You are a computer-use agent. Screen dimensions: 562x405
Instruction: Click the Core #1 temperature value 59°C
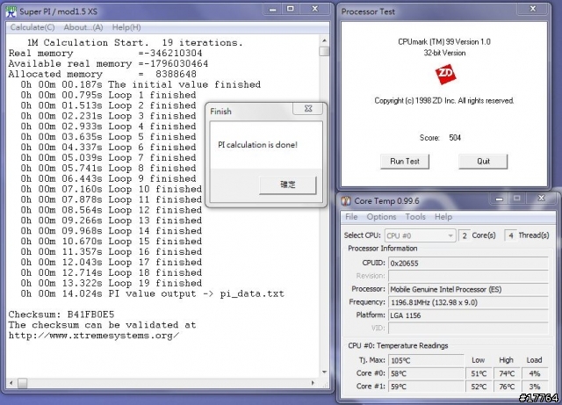426,387
